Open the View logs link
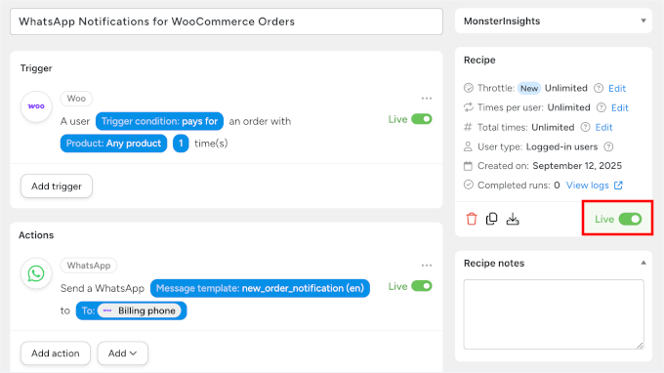Image resolution: width=664 pixels, height=373 pixels. pyautogui.click(x=588, y=186)
